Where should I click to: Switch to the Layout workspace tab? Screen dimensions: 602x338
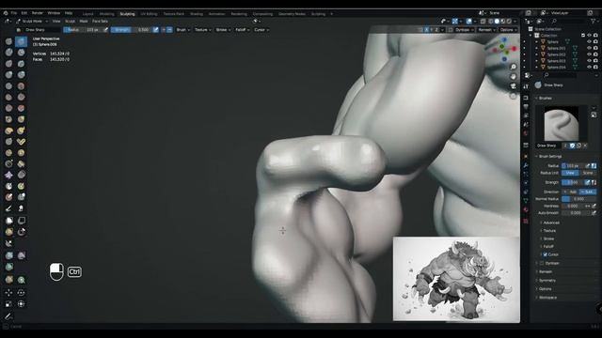87,14
